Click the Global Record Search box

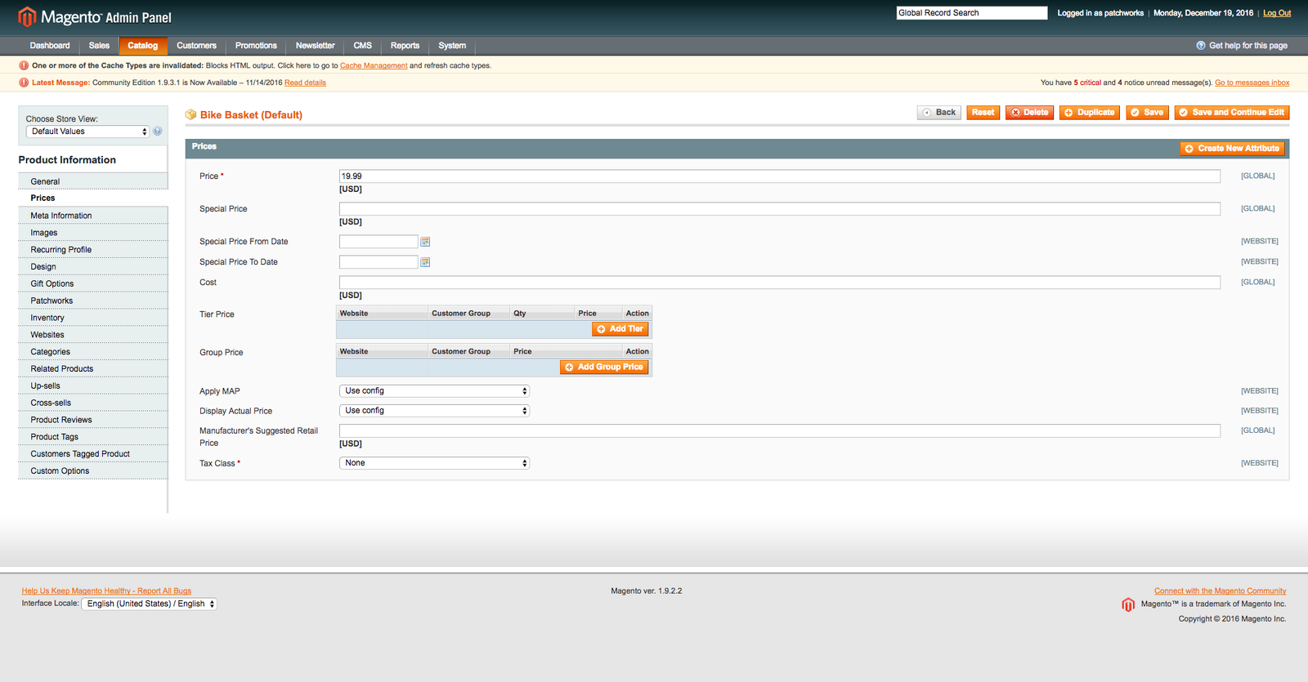pyautogui.click(x=972, y=13)
